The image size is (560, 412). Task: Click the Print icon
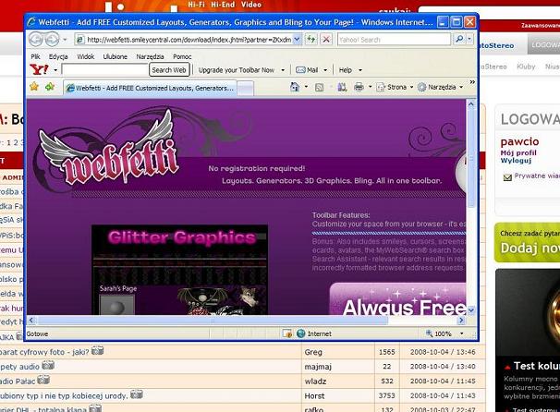[359, 87]
